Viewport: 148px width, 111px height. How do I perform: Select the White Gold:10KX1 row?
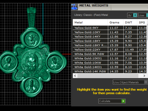tap(110, 58)
